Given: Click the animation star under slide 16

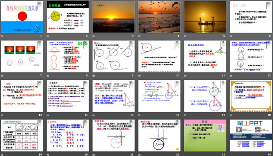Looking at the screenshot, I should coord(139,115).
